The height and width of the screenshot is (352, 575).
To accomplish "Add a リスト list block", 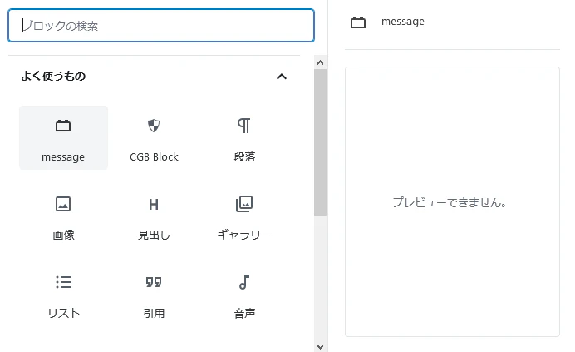I will [63, 295].
